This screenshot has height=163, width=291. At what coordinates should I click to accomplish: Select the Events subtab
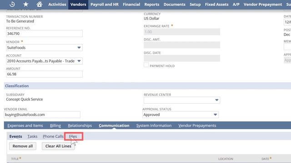(15, 136)
